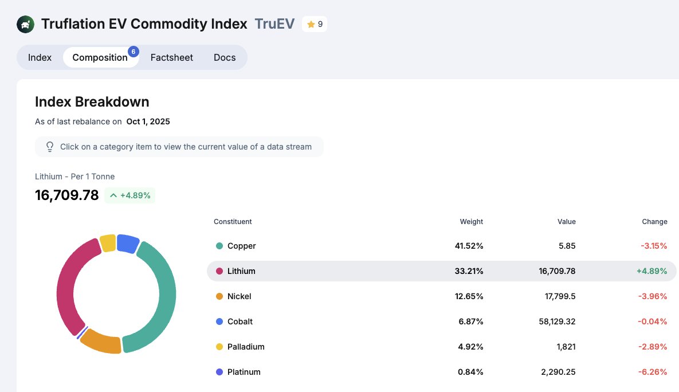Click the badge number 6 on Composition
The height and width of the screenshot is (392, 679).
[134, 52]
